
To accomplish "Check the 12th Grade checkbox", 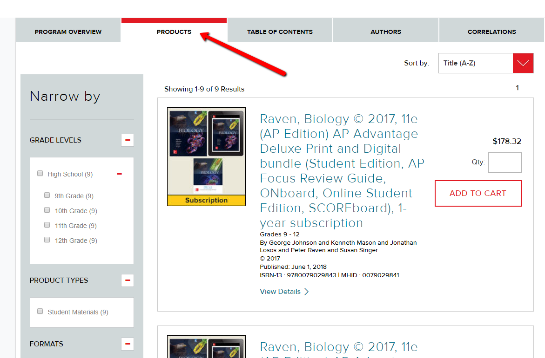I will (x=47, y=240).
